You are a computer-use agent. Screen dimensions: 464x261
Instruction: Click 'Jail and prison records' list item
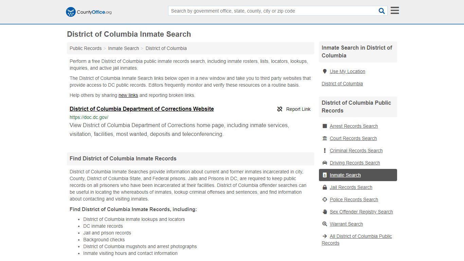[107, 233]
